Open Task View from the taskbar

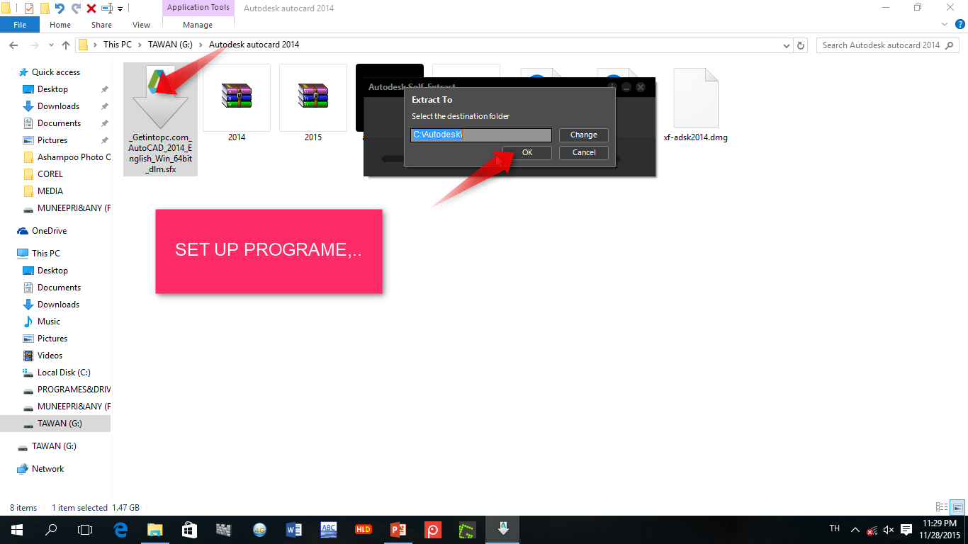[85, 530]
